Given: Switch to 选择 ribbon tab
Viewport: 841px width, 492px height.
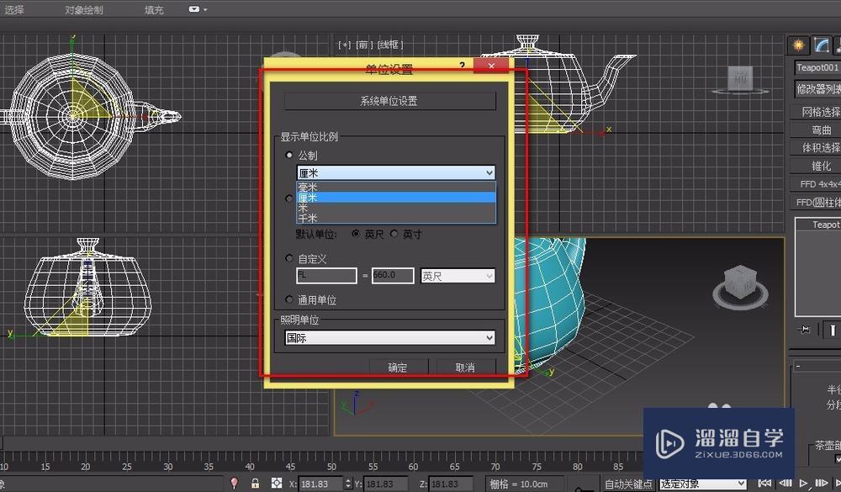Looking at the screenshot, I should (13, 9).
